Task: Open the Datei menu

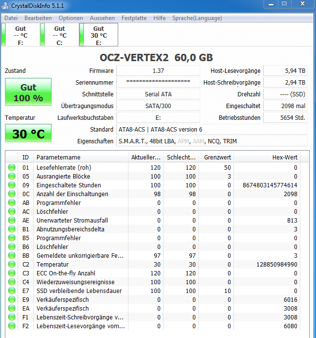Action: [11, 18]
